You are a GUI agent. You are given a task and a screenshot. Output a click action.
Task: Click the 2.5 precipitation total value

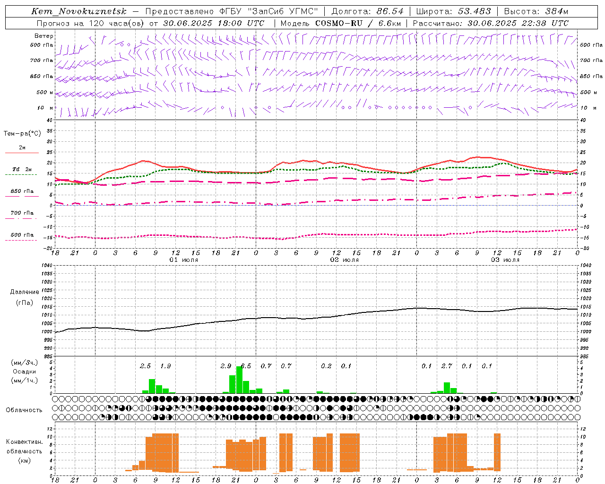[146, 366]
